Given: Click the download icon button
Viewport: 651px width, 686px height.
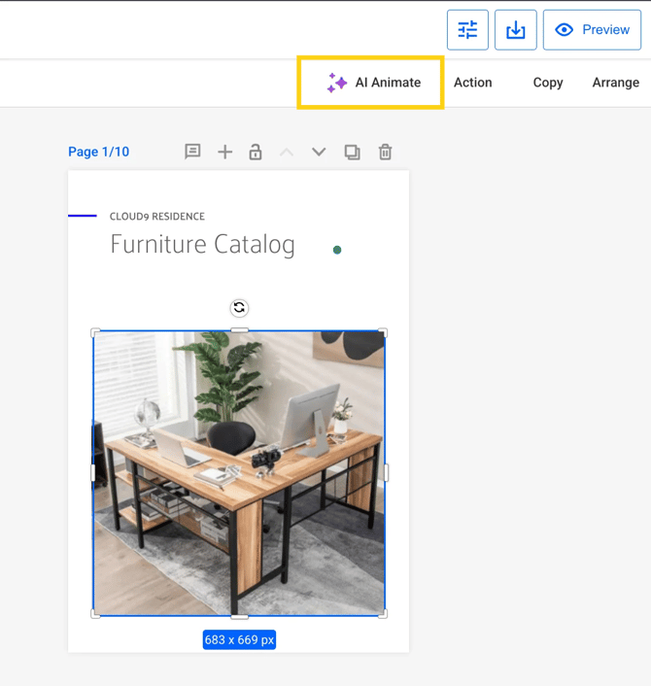Looking at the screenshot, I should [x=516, y=30].
